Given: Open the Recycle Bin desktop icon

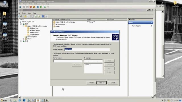Looking at the screenshot, I should (x=5, y=3).
